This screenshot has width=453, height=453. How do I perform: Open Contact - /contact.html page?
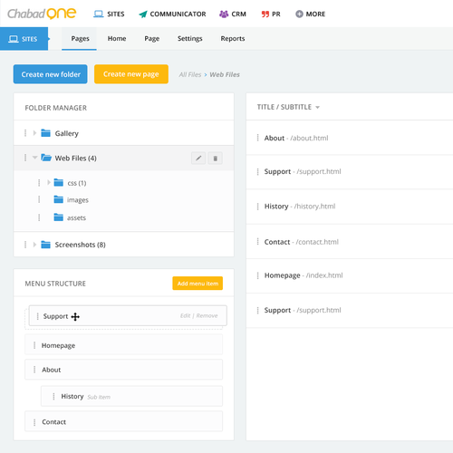(302, 242)
